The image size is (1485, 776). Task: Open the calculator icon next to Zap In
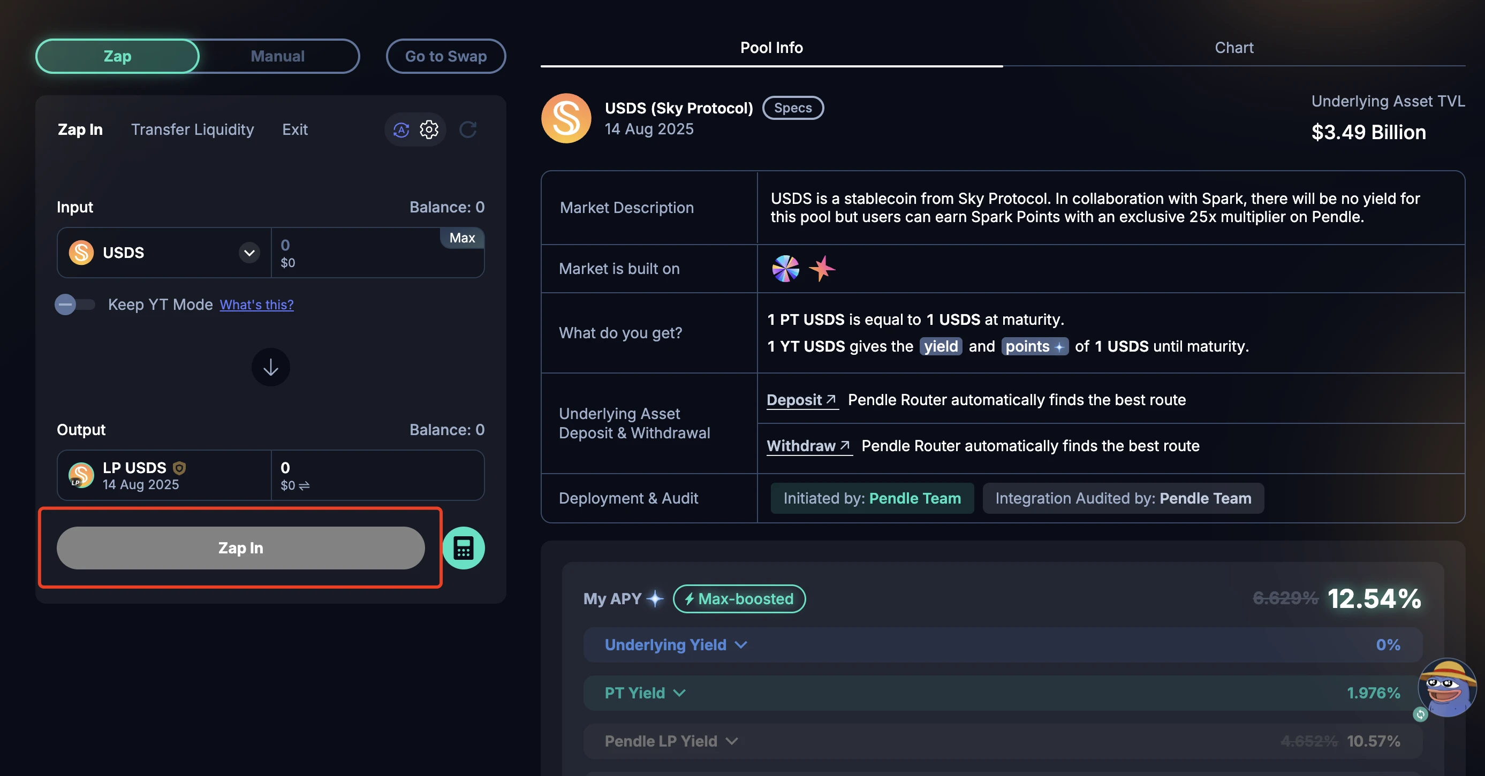(463, 548)
